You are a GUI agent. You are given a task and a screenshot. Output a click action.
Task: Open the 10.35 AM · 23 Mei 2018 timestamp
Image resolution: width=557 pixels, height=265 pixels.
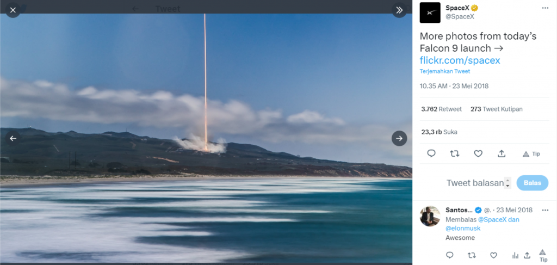(454, 86)
